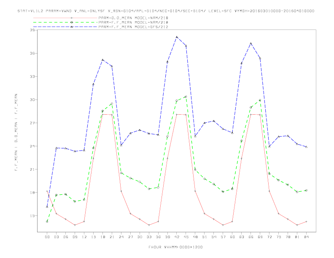The width and height of the screenshot is (334, 258).
Task: Click the y-axis label 18
Action: (32, 192)
